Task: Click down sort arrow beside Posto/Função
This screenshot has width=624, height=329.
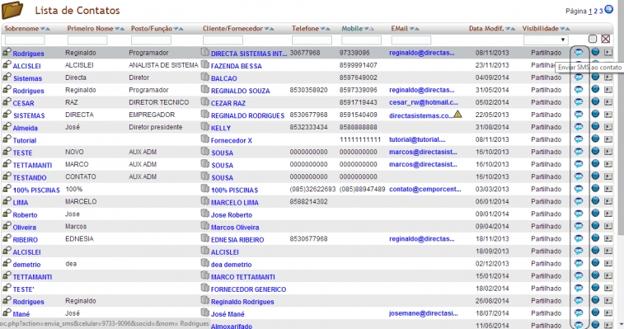Action: [176, 29]
